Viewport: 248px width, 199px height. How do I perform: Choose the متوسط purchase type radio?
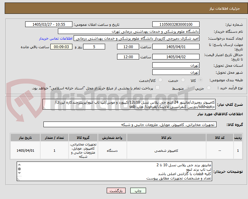[x=189, y=88]
